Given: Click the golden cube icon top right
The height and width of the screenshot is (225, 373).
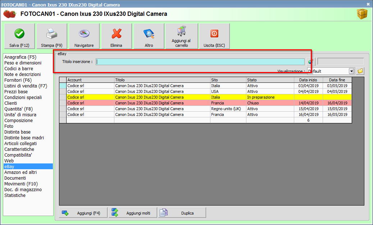Looking at the screenshot, I should point(362,14).
